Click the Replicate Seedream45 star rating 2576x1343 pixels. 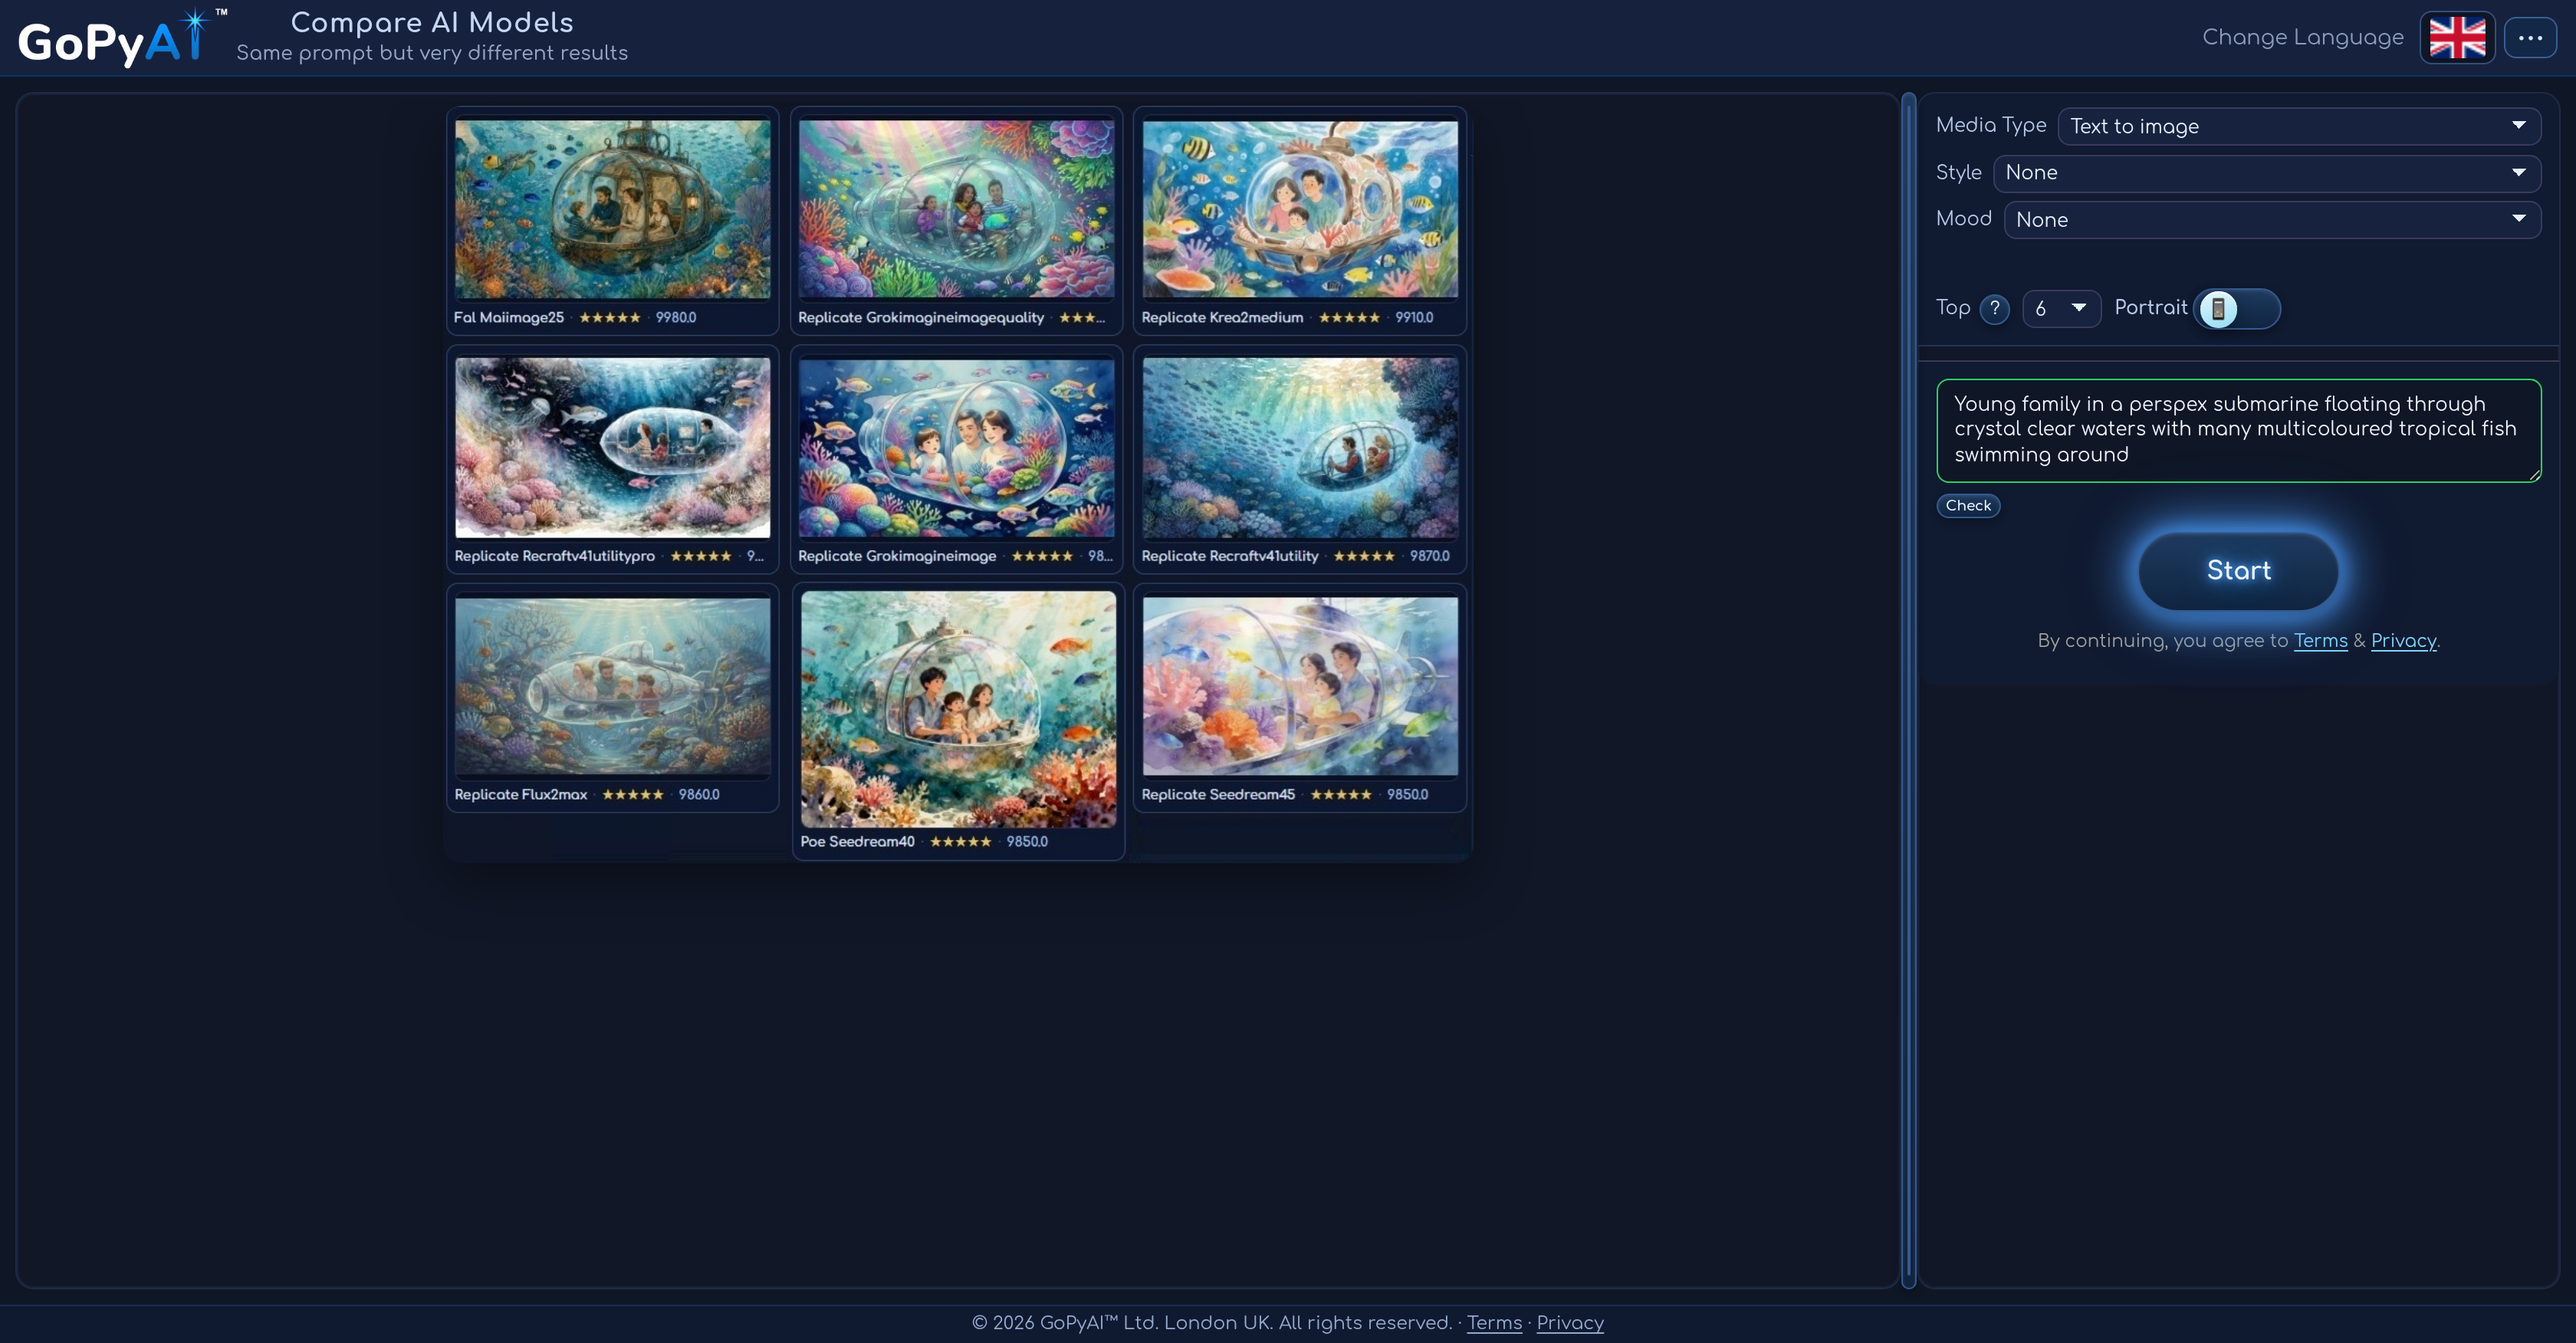coord(1341,795)
